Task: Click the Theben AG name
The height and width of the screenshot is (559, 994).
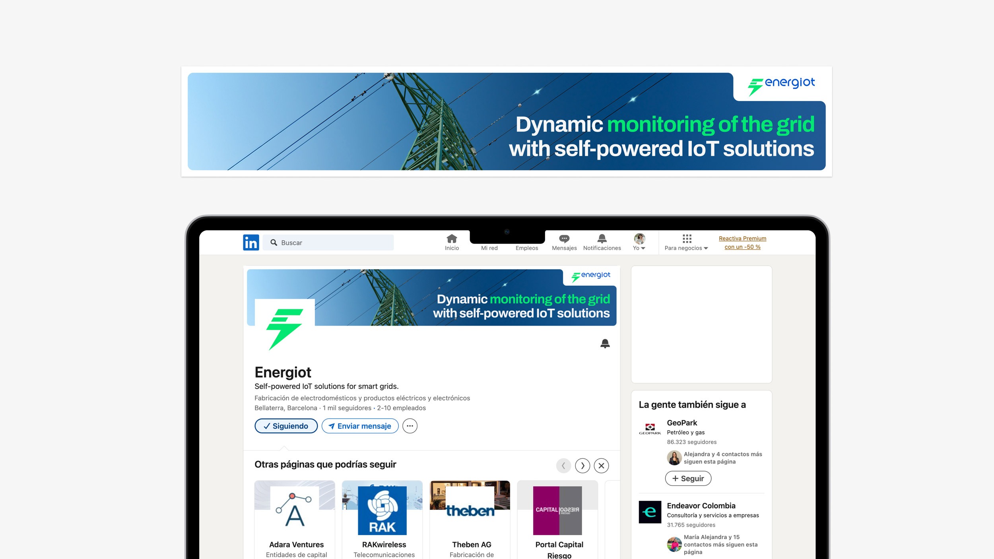Action: (472, 545)
